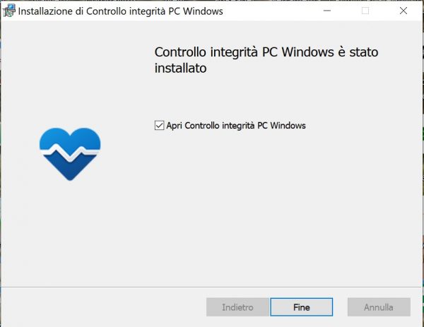424x327 pixels.
Task: Click the blank area above the heart icon
Action: (x=71, y=78)
